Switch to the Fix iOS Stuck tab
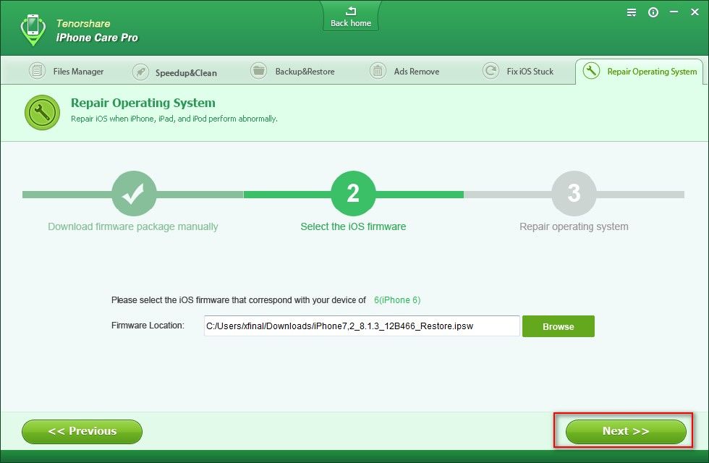The image size is (709, 463). 518,71
